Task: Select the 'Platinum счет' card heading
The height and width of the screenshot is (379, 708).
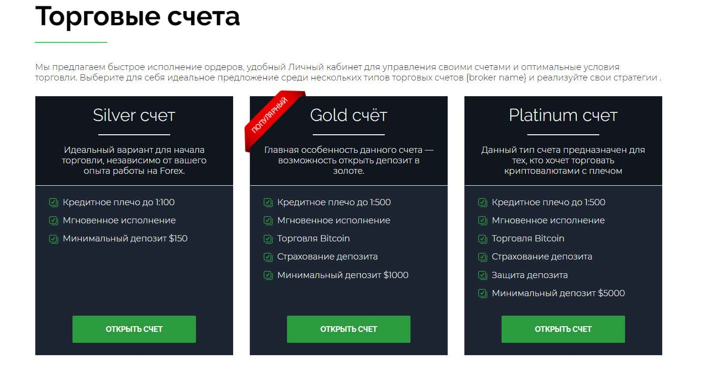Action: click(563, 115)
